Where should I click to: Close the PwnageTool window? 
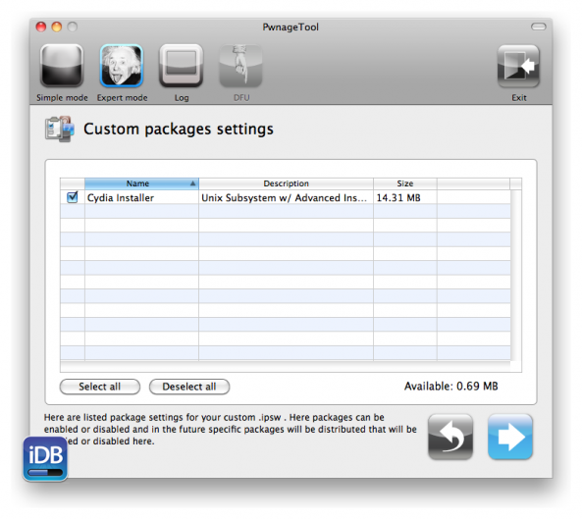[41, 26]
